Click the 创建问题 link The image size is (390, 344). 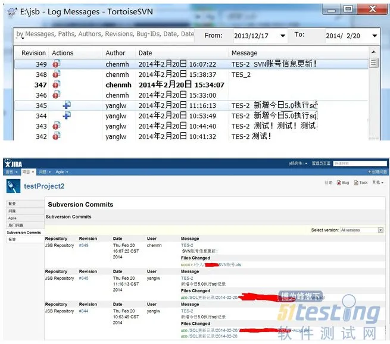[x=377, y=172]
